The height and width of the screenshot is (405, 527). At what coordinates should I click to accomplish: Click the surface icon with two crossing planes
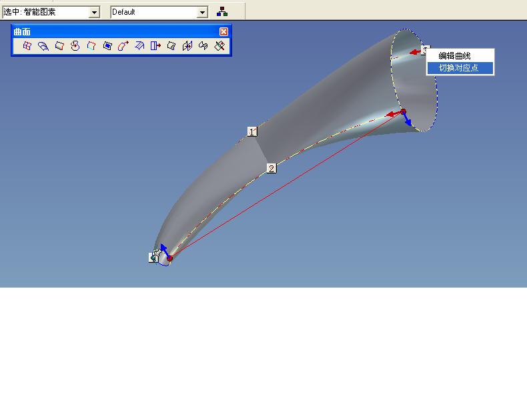187,46
